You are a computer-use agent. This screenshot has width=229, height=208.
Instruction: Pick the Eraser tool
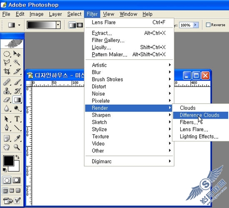(7, 100)
